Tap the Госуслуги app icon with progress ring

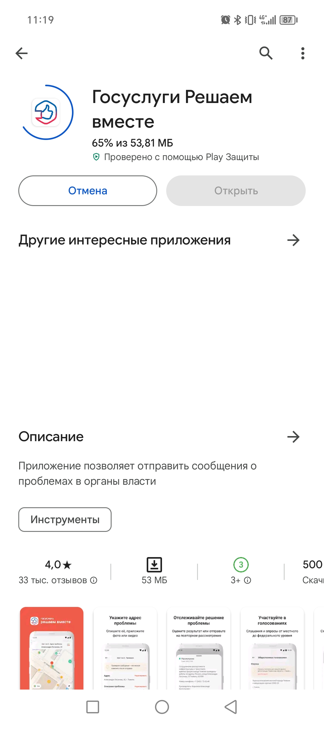coord(46,112)
